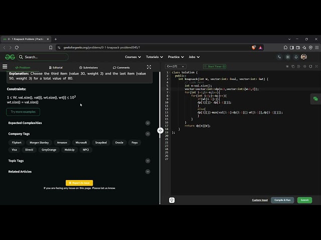The height and width of the screenshot is (240, 321).
Task: Expand the Expected Complexities section
Action: click(147, 123)
